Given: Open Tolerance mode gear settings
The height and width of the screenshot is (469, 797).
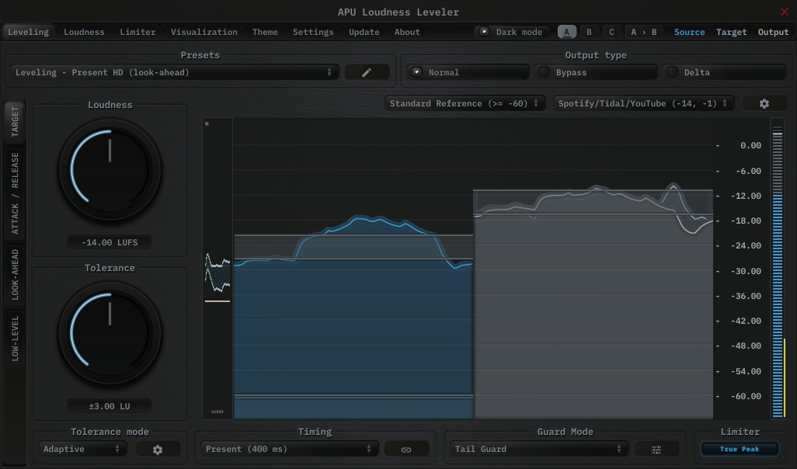Looking at the screenshot, I should [158, 449].
